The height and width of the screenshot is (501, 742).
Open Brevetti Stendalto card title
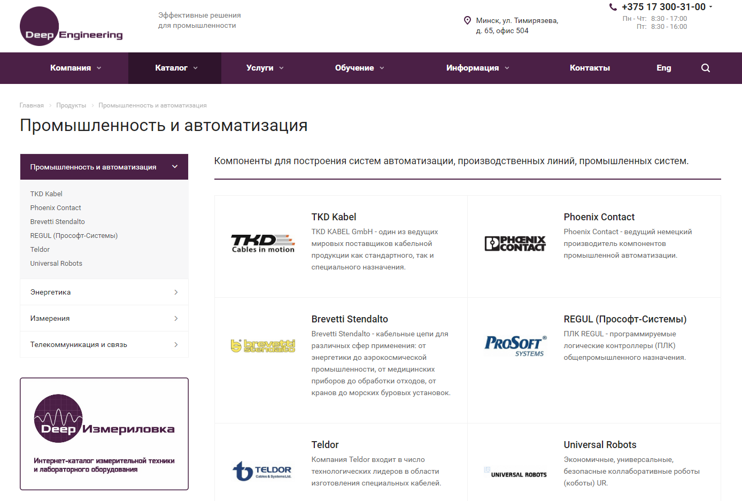[350, 319]
